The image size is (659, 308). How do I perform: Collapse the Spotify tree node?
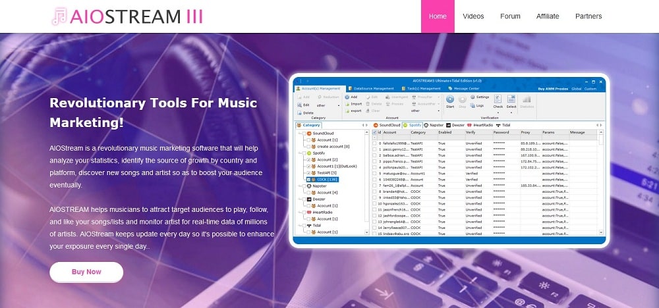point(299,153)
